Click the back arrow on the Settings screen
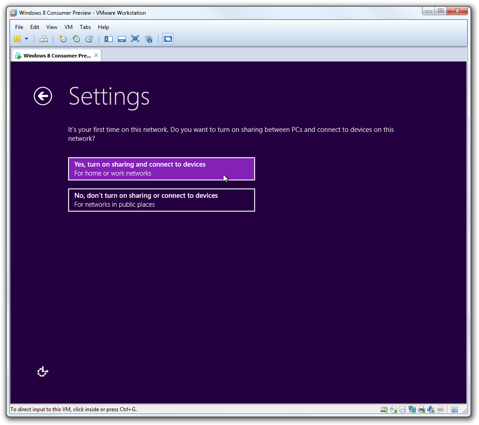The height and width of the screenshot is (425, 479). 43,96
